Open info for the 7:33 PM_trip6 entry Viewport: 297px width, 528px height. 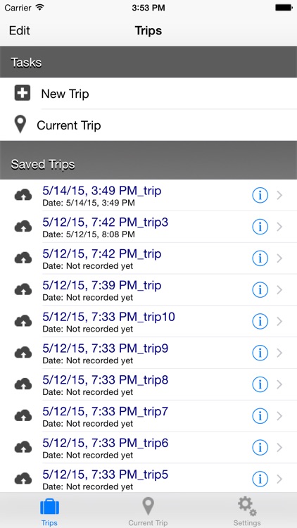click(260, 447)
